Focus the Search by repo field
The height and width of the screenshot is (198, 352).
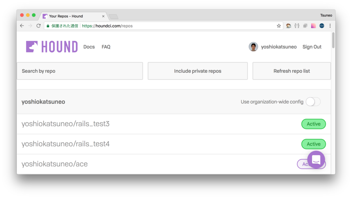point(80,71)
